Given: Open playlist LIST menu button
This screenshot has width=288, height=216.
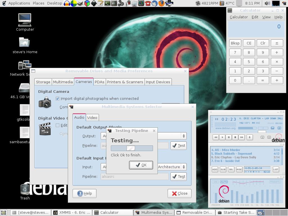Looking at the screenshot, I should [x=276, y=169].
